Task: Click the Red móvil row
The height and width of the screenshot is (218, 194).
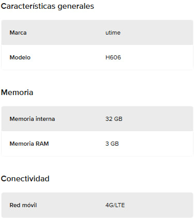Action: 97,205
